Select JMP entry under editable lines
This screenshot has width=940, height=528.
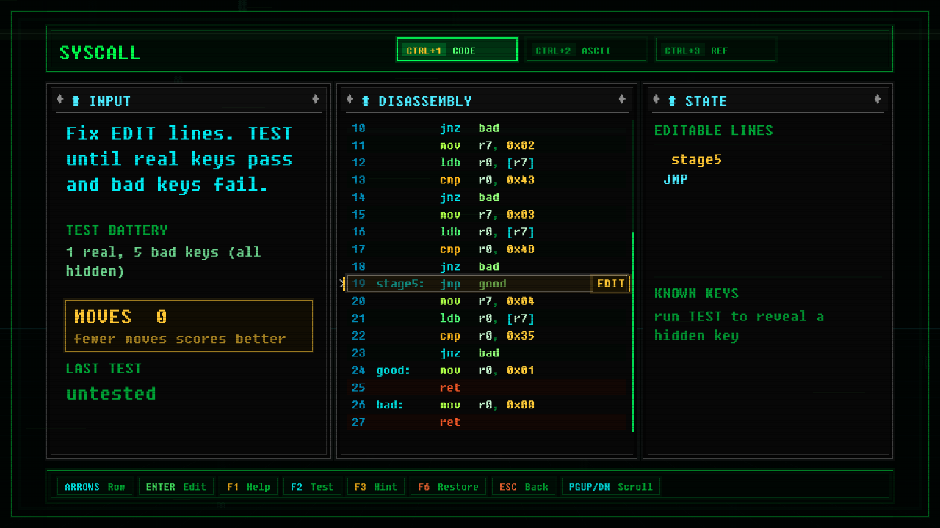point(676,179)
